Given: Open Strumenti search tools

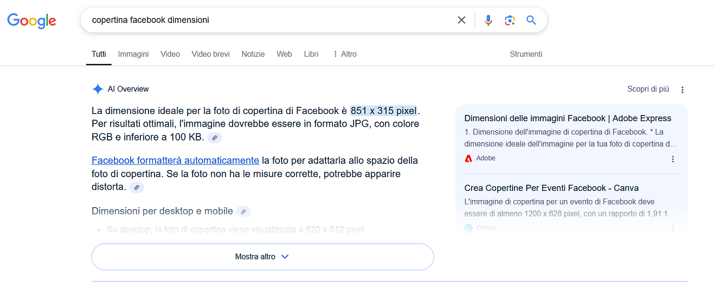Looking at the screenshot, I should pos(526,54).
